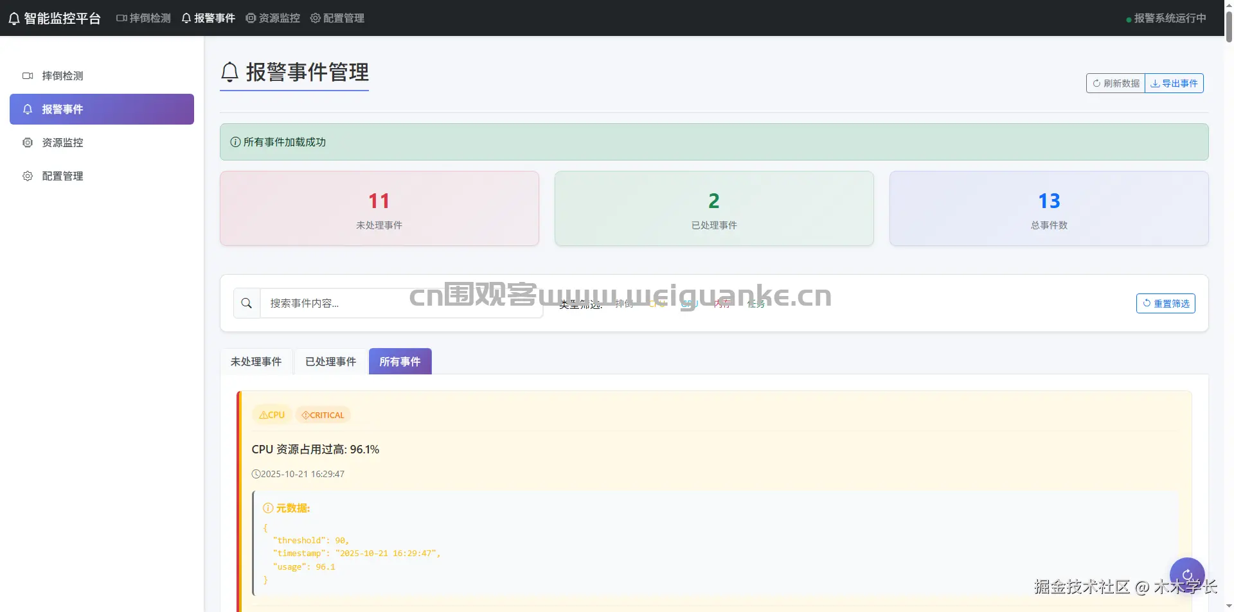Click the floating round refresh button

pyautogui.click(x=1187, y=575)
